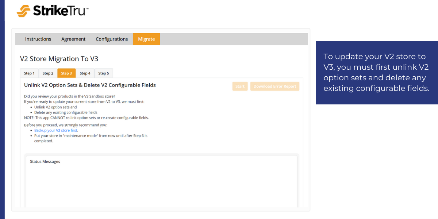Select the active Step 3 tab
The width and height of the screenshot is (438, 219).
tap(66, 73)
